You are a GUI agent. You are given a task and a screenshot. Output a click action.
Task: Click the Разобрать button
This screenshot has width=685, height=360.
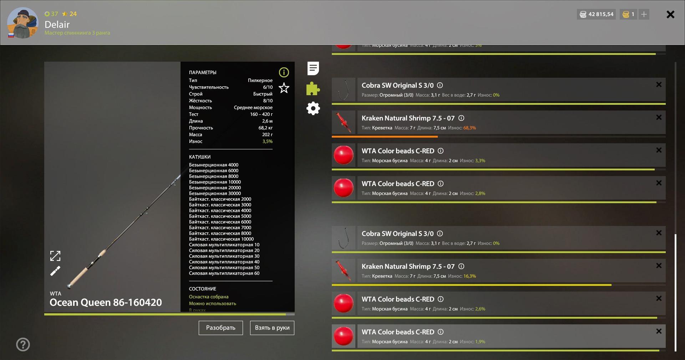221,328
